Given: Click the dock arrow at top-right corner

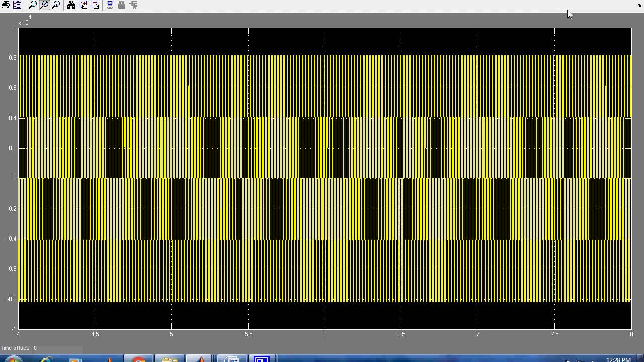Looking at the screenshot, I should (640, 5).
